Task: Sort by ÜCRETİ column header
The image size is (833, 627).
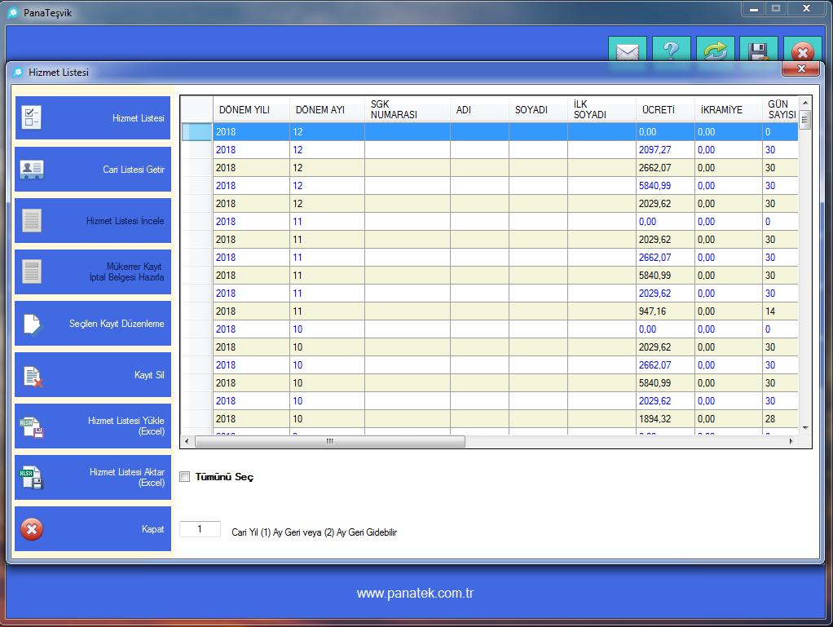Action: 665,109
